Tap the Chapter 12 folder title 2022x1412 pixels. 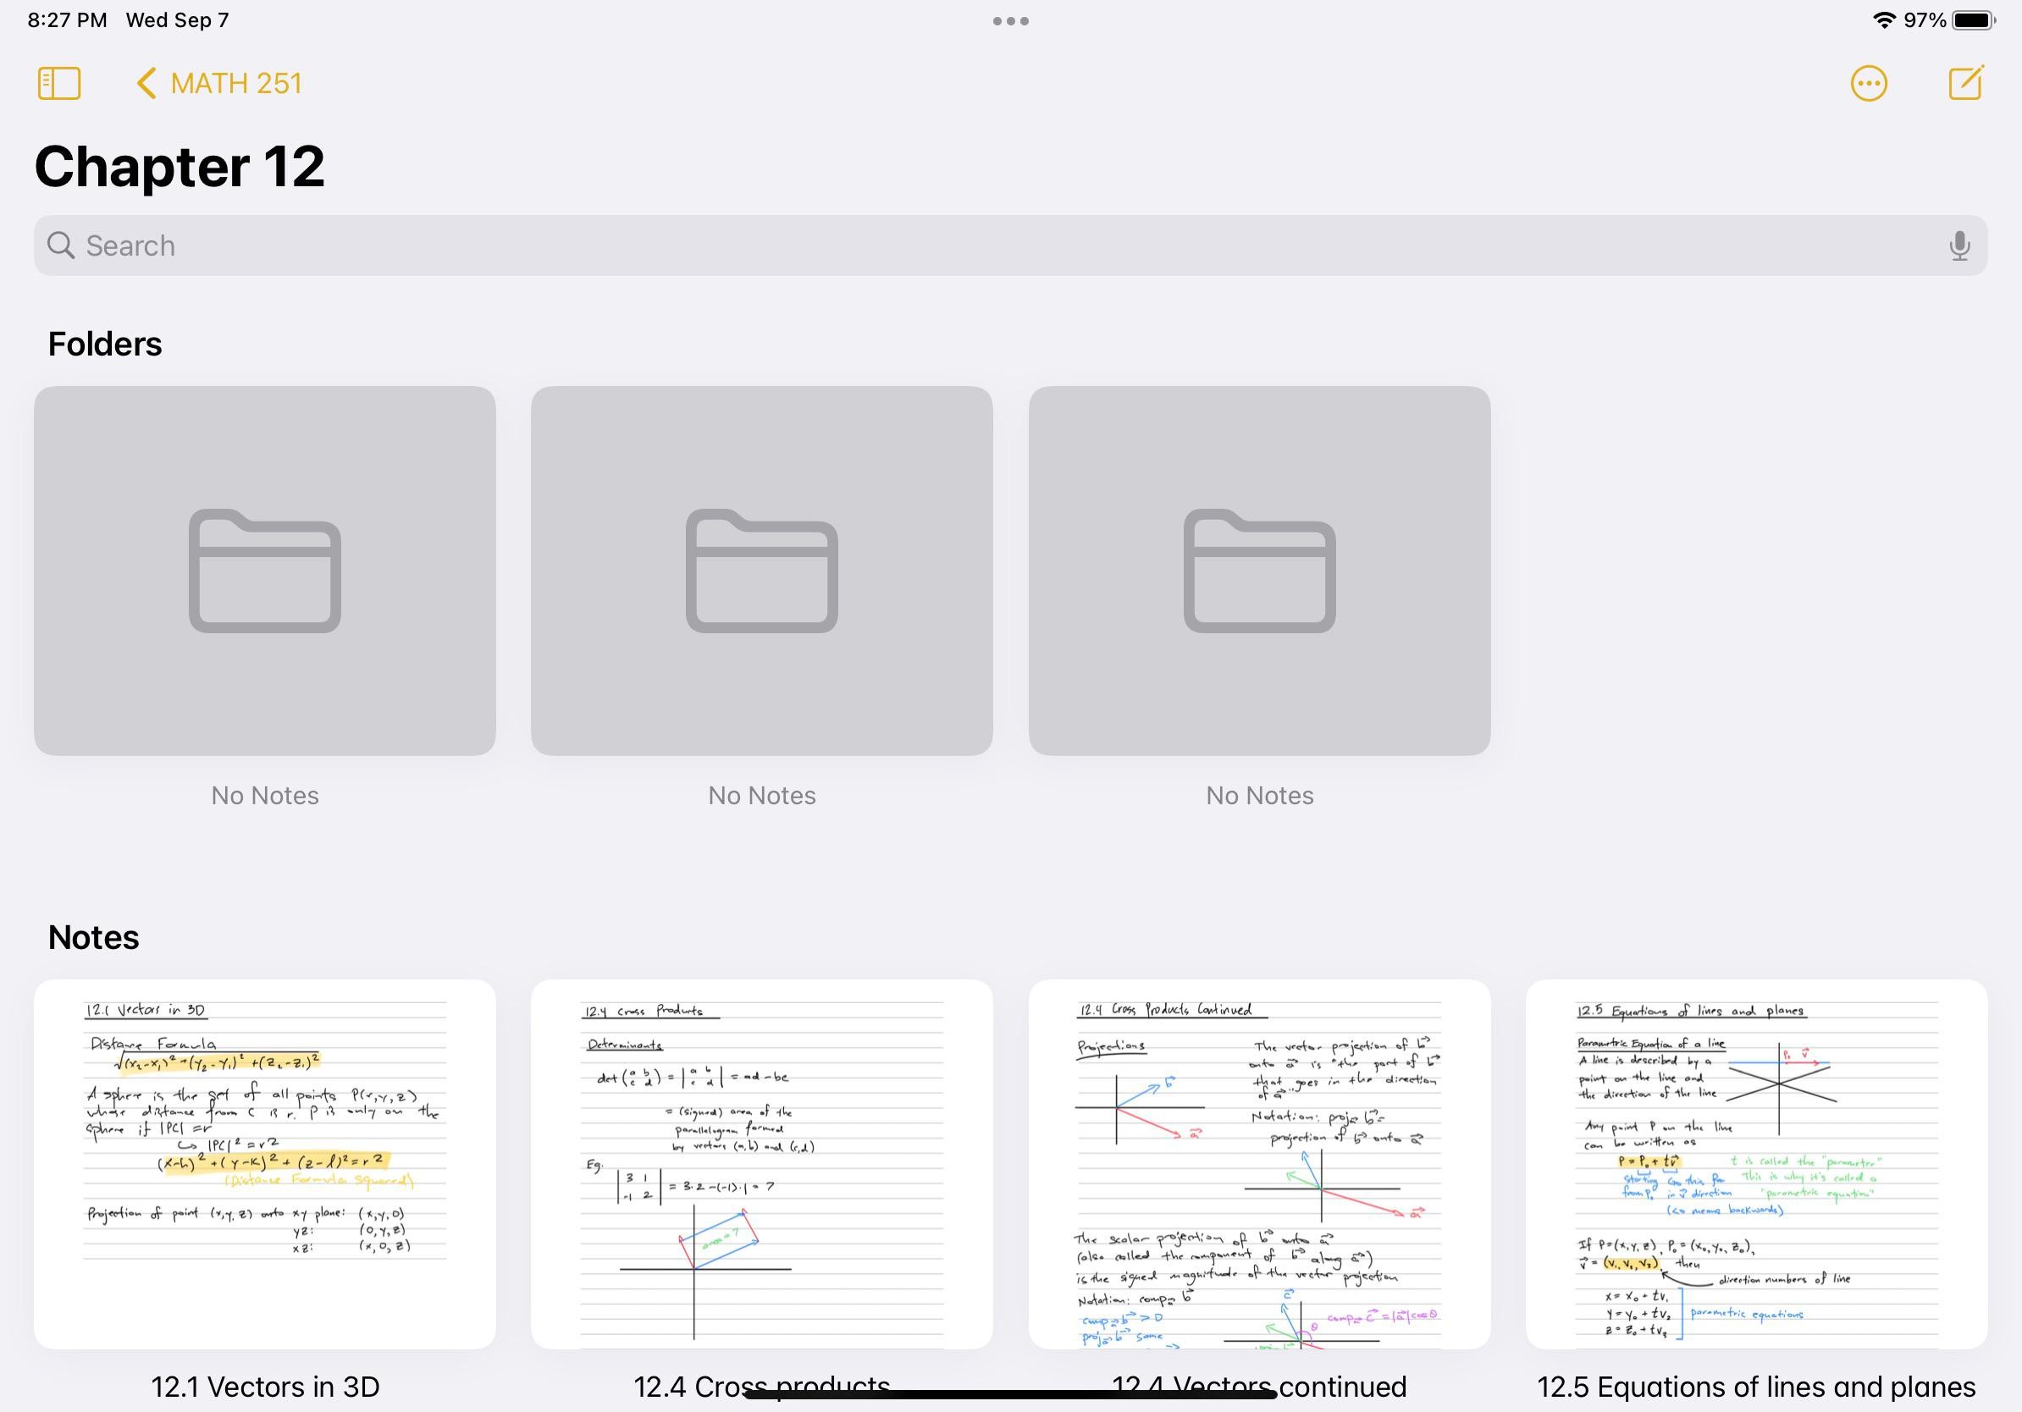pos(180,166)
